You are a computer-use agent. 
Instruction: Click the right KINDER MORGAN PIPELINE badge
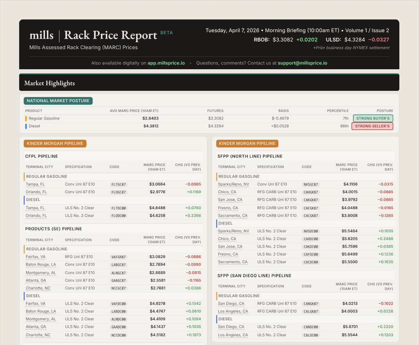247,144
